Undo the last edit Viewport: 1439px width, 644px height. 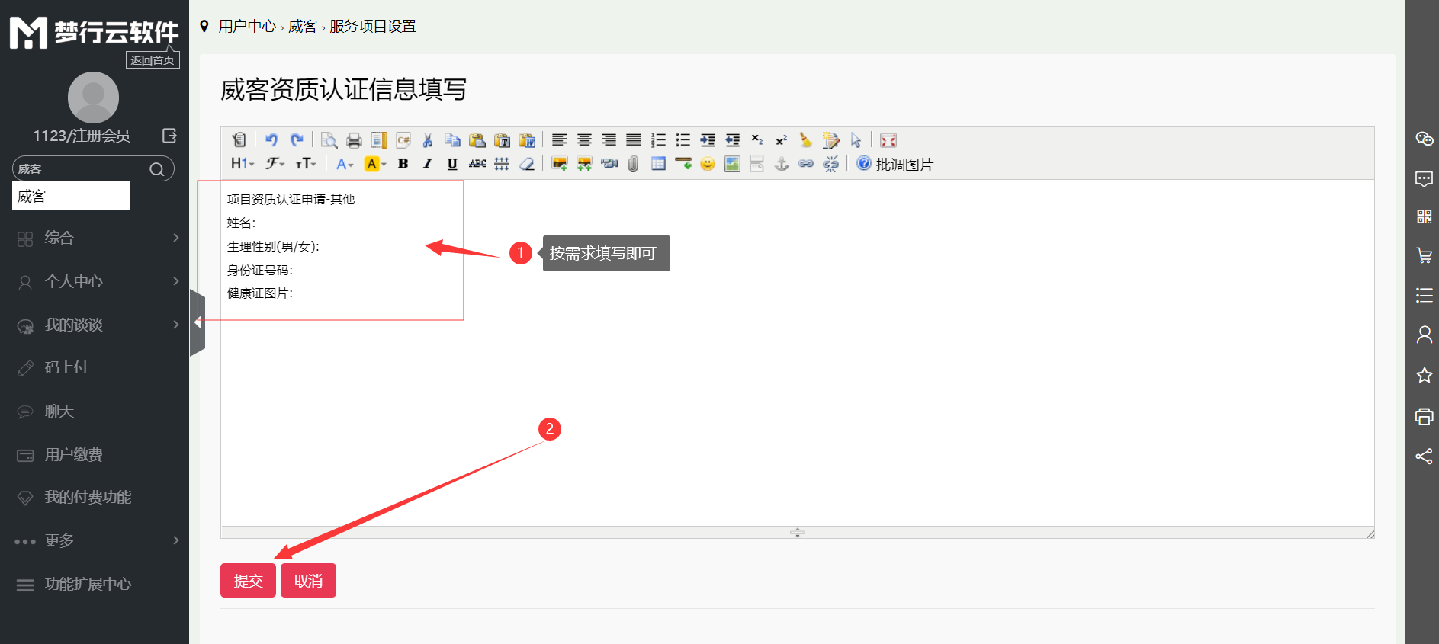tap(271, 140)
